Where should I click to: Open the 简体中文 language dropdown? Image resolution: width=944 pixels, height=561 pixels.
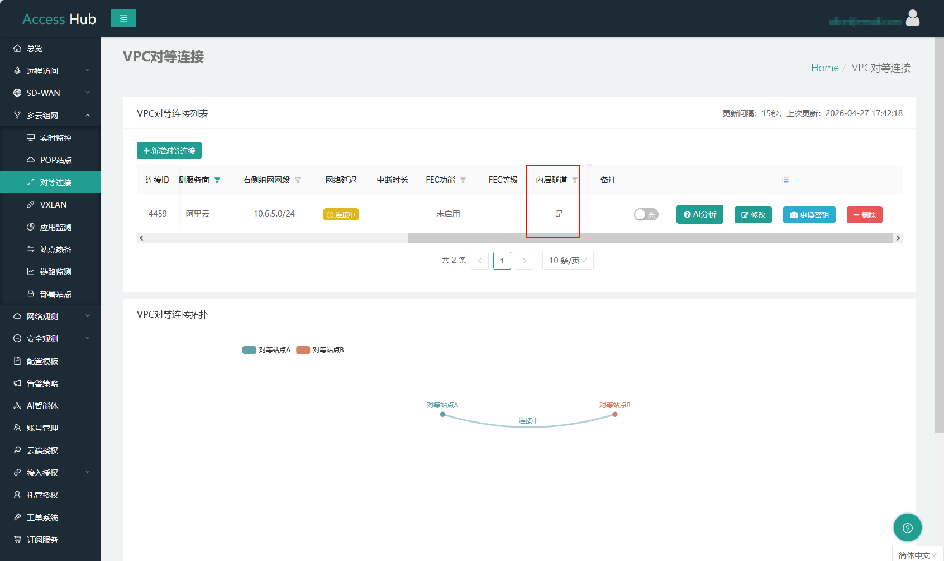918,555
